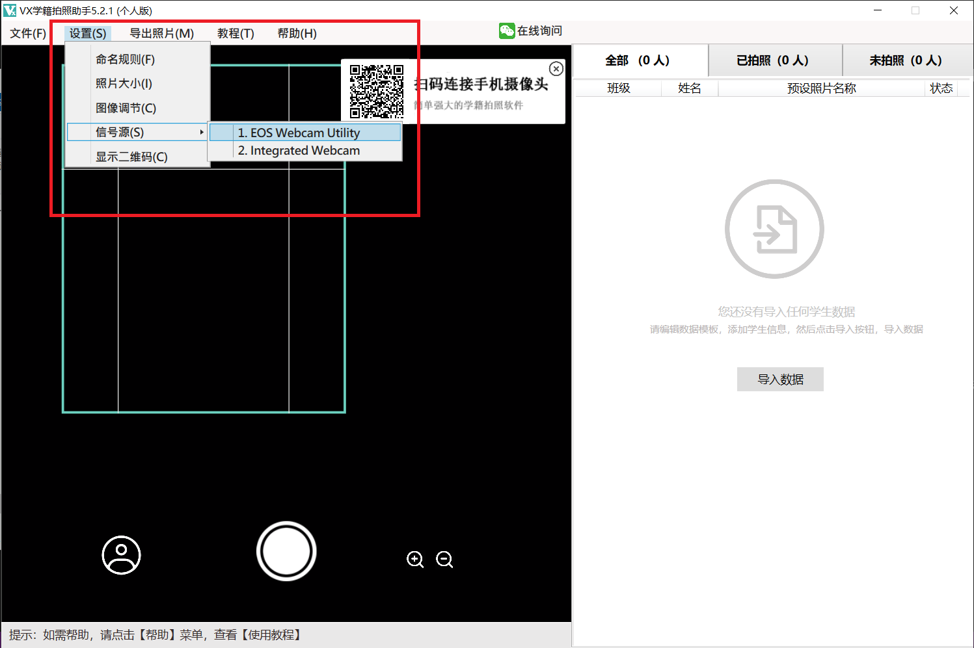Zoom out with the minus magnifier
The image size is (974, 648).
click(444, 560)
